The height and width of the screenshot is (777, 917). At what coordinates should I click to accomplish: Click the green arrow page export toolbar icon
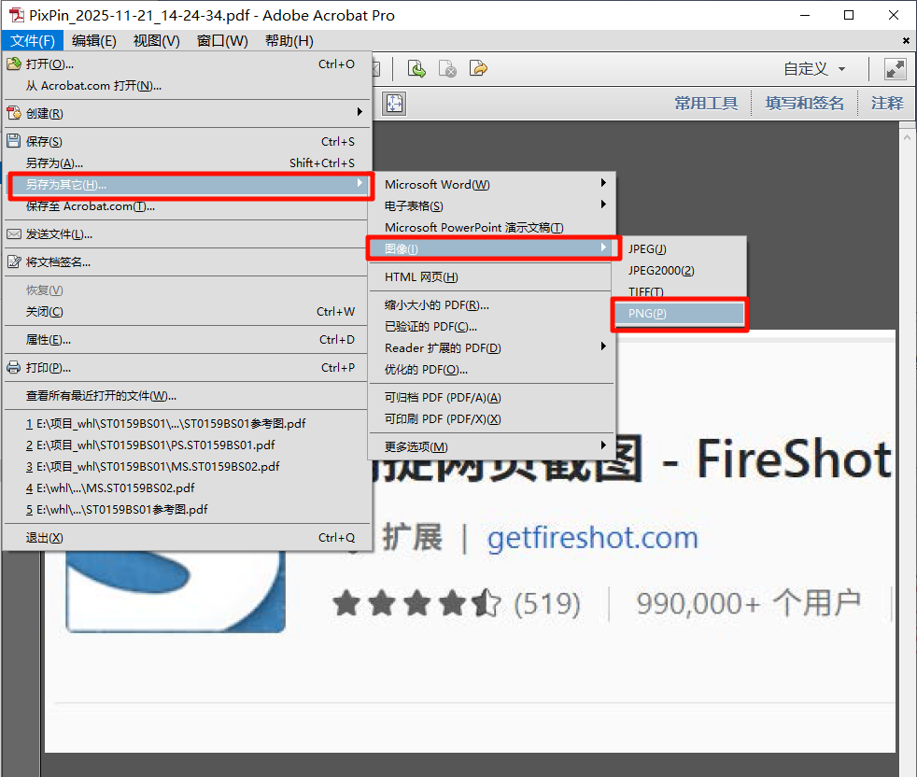[416, 69]
